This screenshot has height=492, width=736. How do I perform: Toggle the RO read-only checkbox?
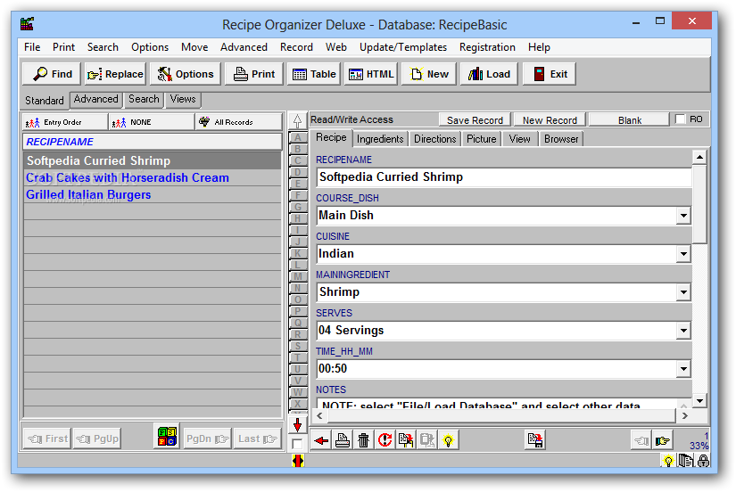click(680, 119)
